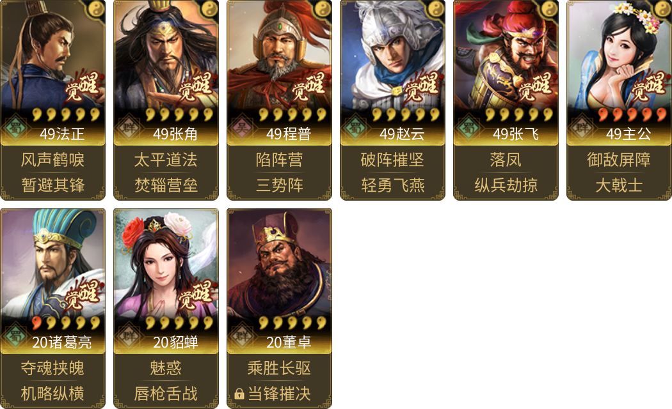Screen dimensions: 672x409
Task: Select the 风声鹤唳 skill on 法正
Action: click(52, 160)
